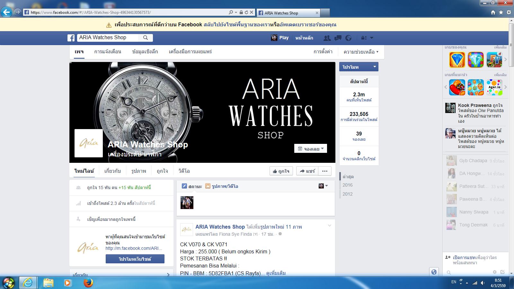The image size is (514, 289).
Task: Open browser tools gear icon
Action: click(509, 13)
